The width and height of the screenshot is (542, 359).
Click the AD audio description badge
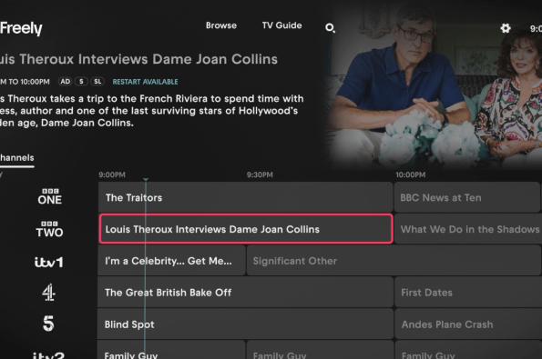tap(66, 82)
